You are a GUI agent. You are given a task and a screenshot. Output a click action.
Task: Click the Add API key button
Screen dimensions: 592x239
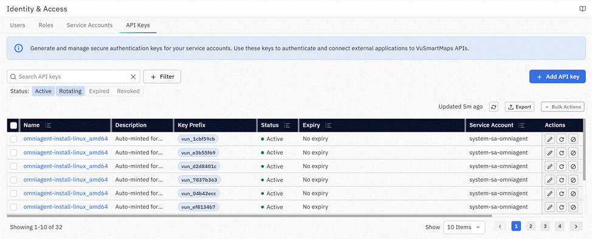557,76
